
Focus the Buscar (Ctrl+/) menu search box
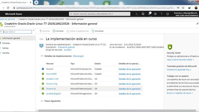point(16,32)
